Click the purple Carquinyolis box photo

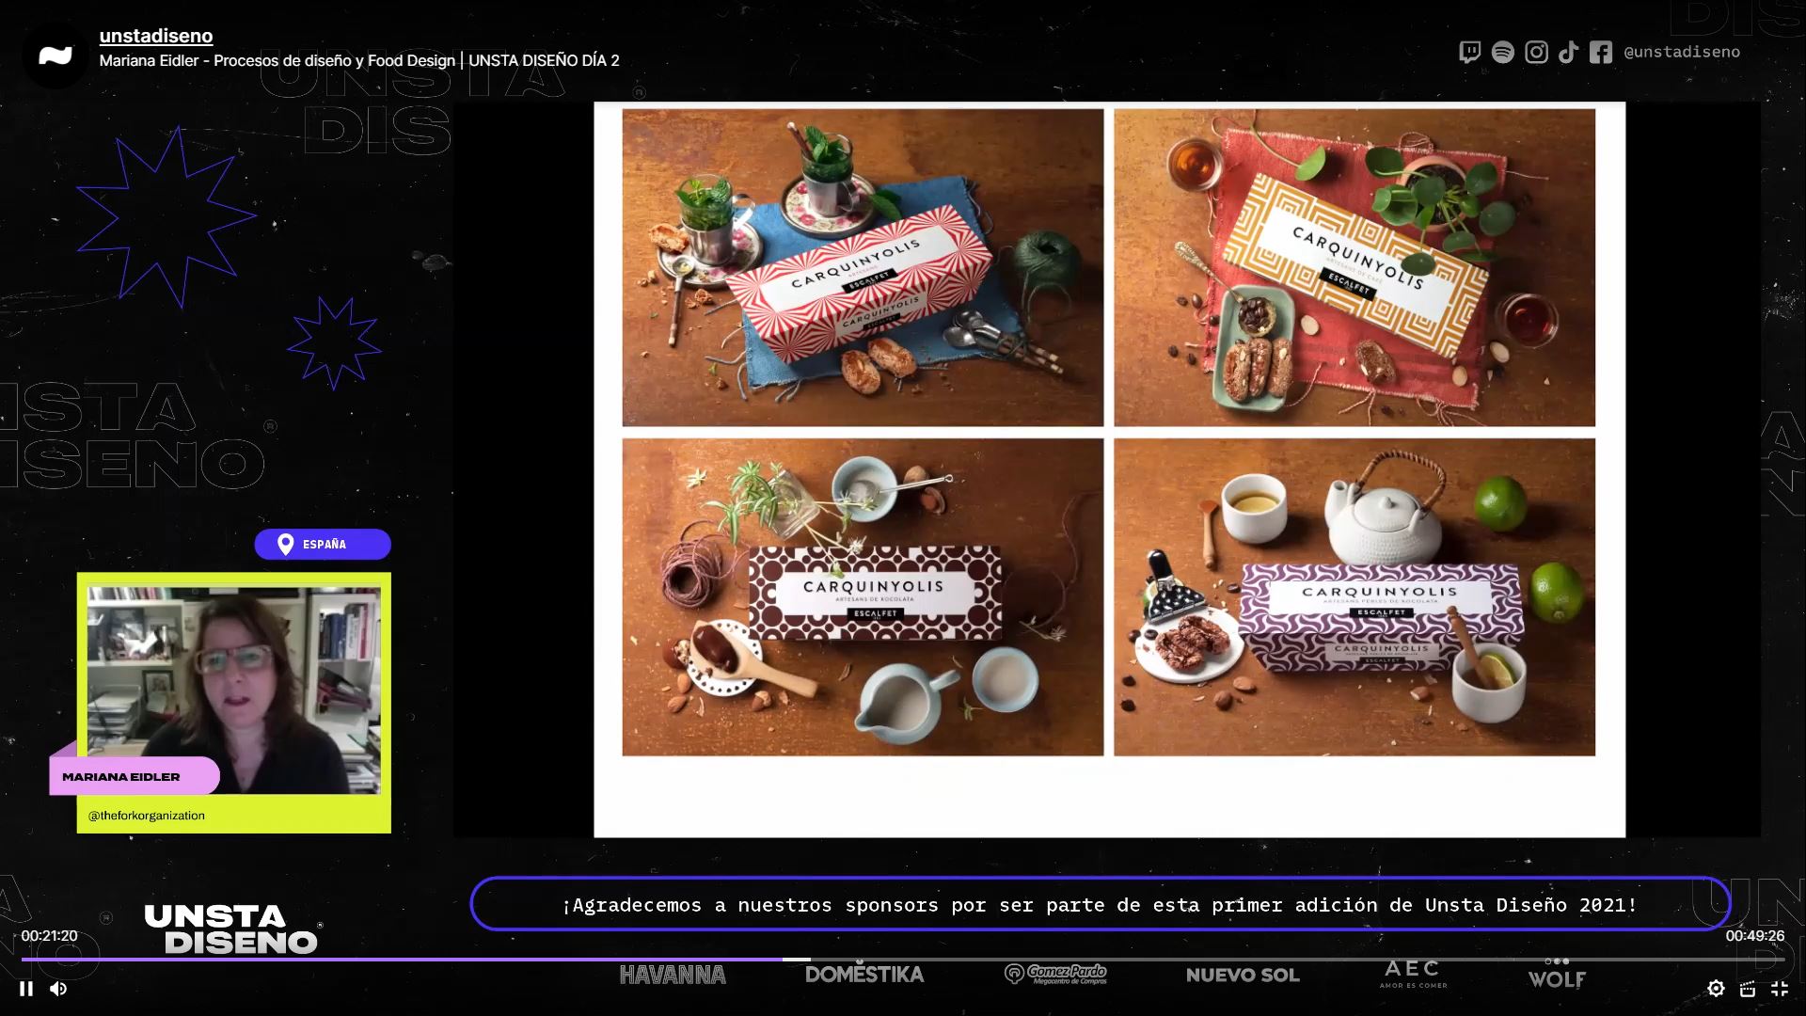click(1354, 596)
